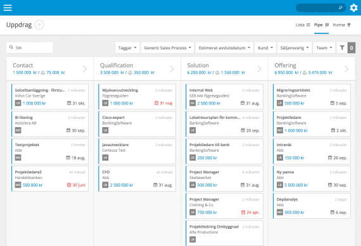Add a new Uppdrag with the plus icon
This screenshot has width=361, height=246.
(x=39, y=25)
